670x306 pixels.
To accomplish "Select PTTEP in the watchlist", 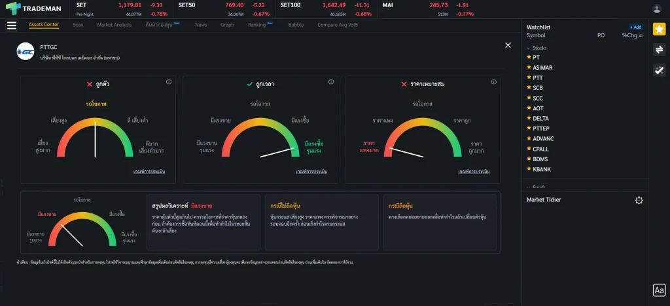I will tap(541, 129).
